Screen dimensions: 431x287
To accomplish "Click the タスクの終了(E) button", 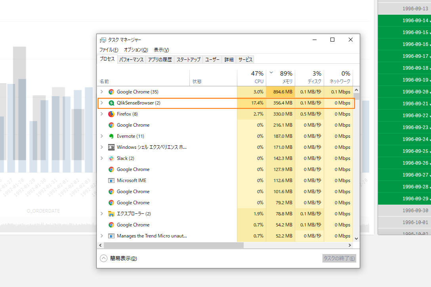I will click(x=339, y=258).
